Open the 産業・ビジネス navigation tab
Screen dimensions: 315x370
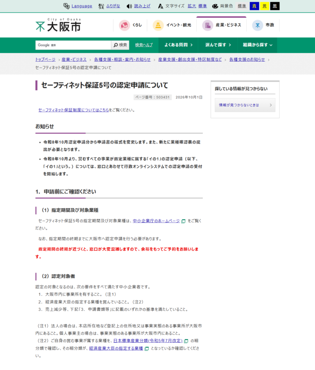pyautogui.click(x=221, y=25)
